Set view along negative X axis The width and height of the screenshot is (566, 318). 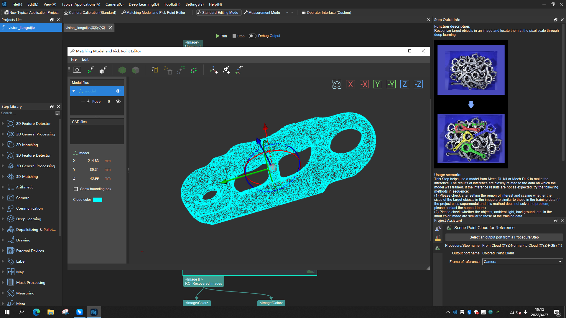[364, 85]
